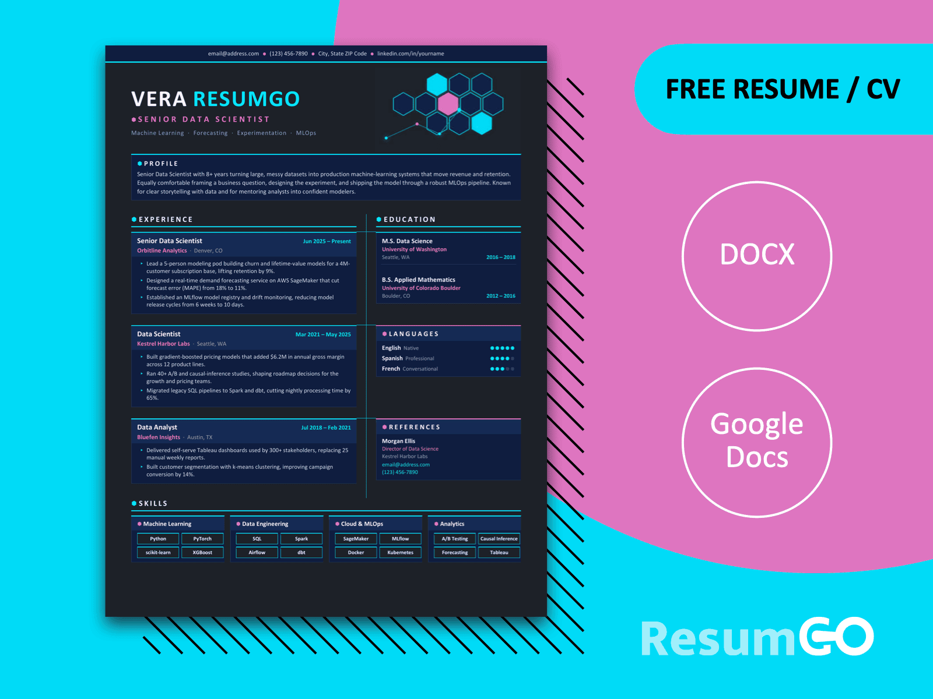Click the Kestrel Harbor Labs employer under Data Scientist

(x=163, y=344)
